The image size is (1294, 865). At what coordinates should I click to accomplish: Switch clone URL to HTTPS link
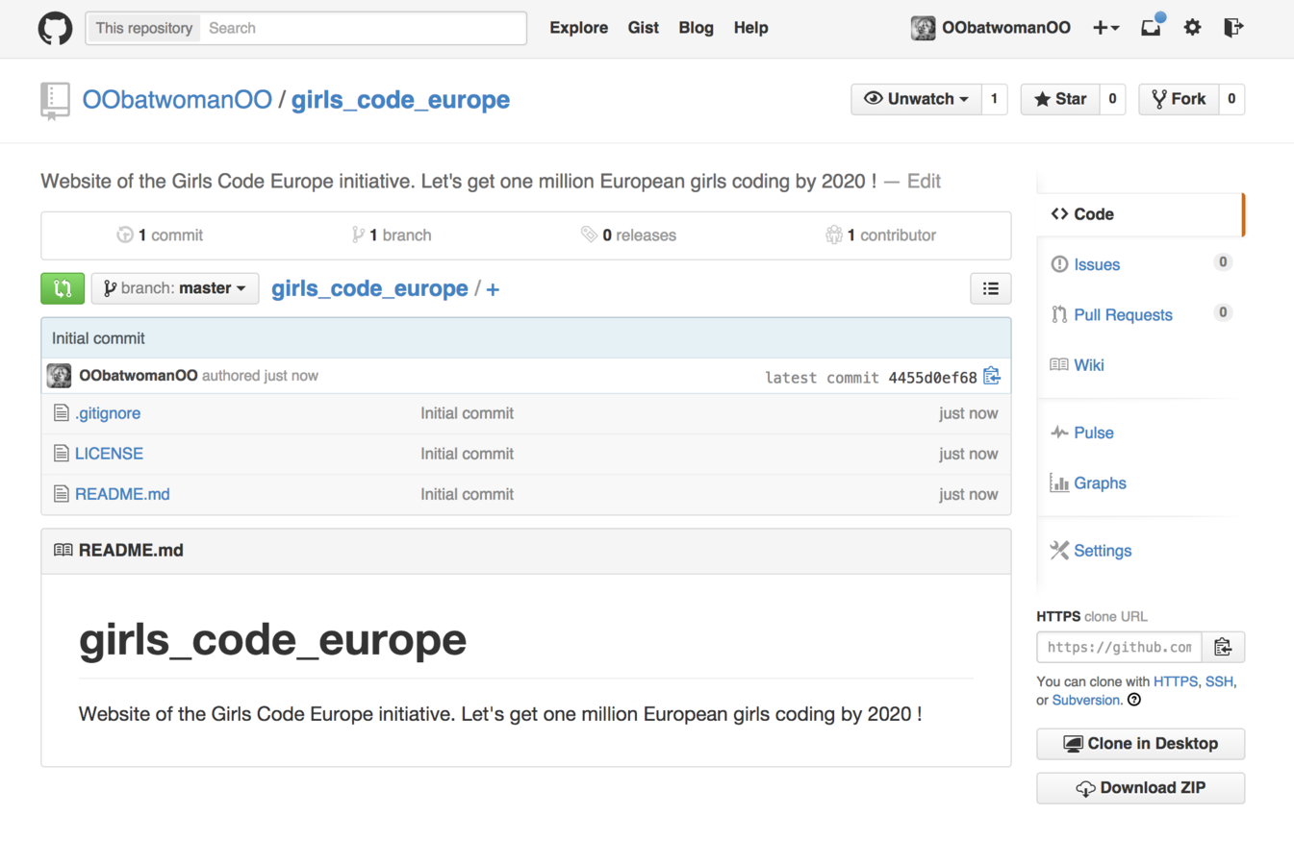[x=1176, y=681]
